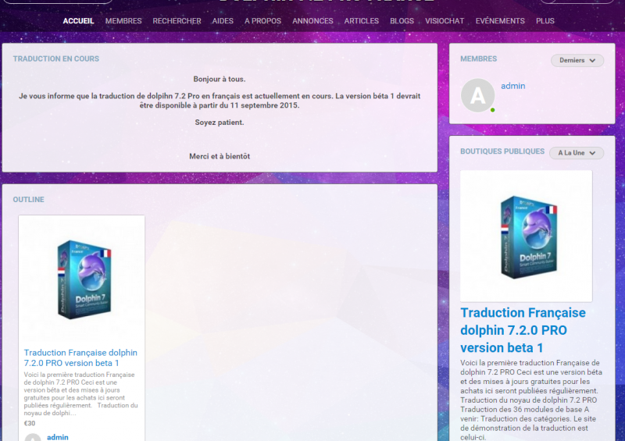Go to the EVÉNEMENTS page
625x441 pixels.
pyautogui.click(x=500, y=21)
